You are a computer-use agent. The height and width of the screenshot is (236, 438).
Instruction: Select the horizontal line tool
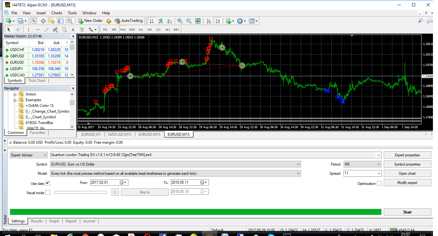[x=38, y=29]
